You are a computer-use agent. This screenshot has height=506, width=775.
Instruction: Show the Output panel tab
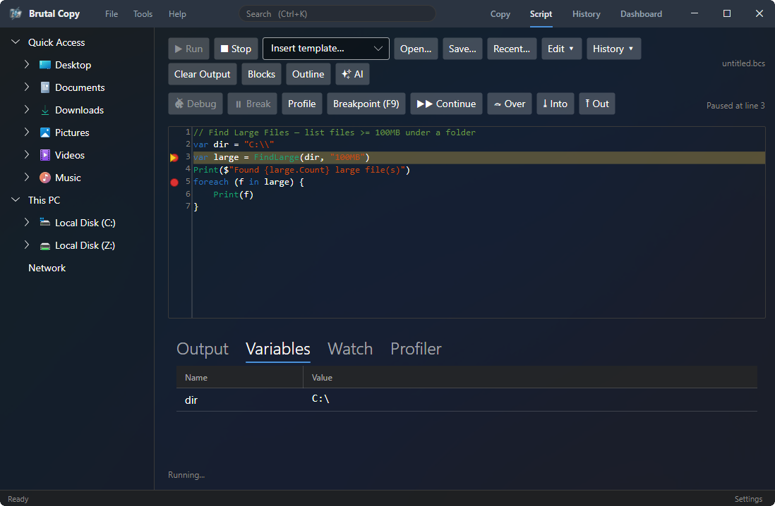click(202, 349)
